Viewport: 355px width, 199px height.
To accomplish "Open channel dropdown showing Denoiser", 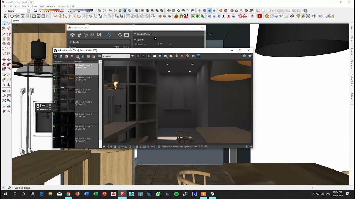I will click(116, 56).
